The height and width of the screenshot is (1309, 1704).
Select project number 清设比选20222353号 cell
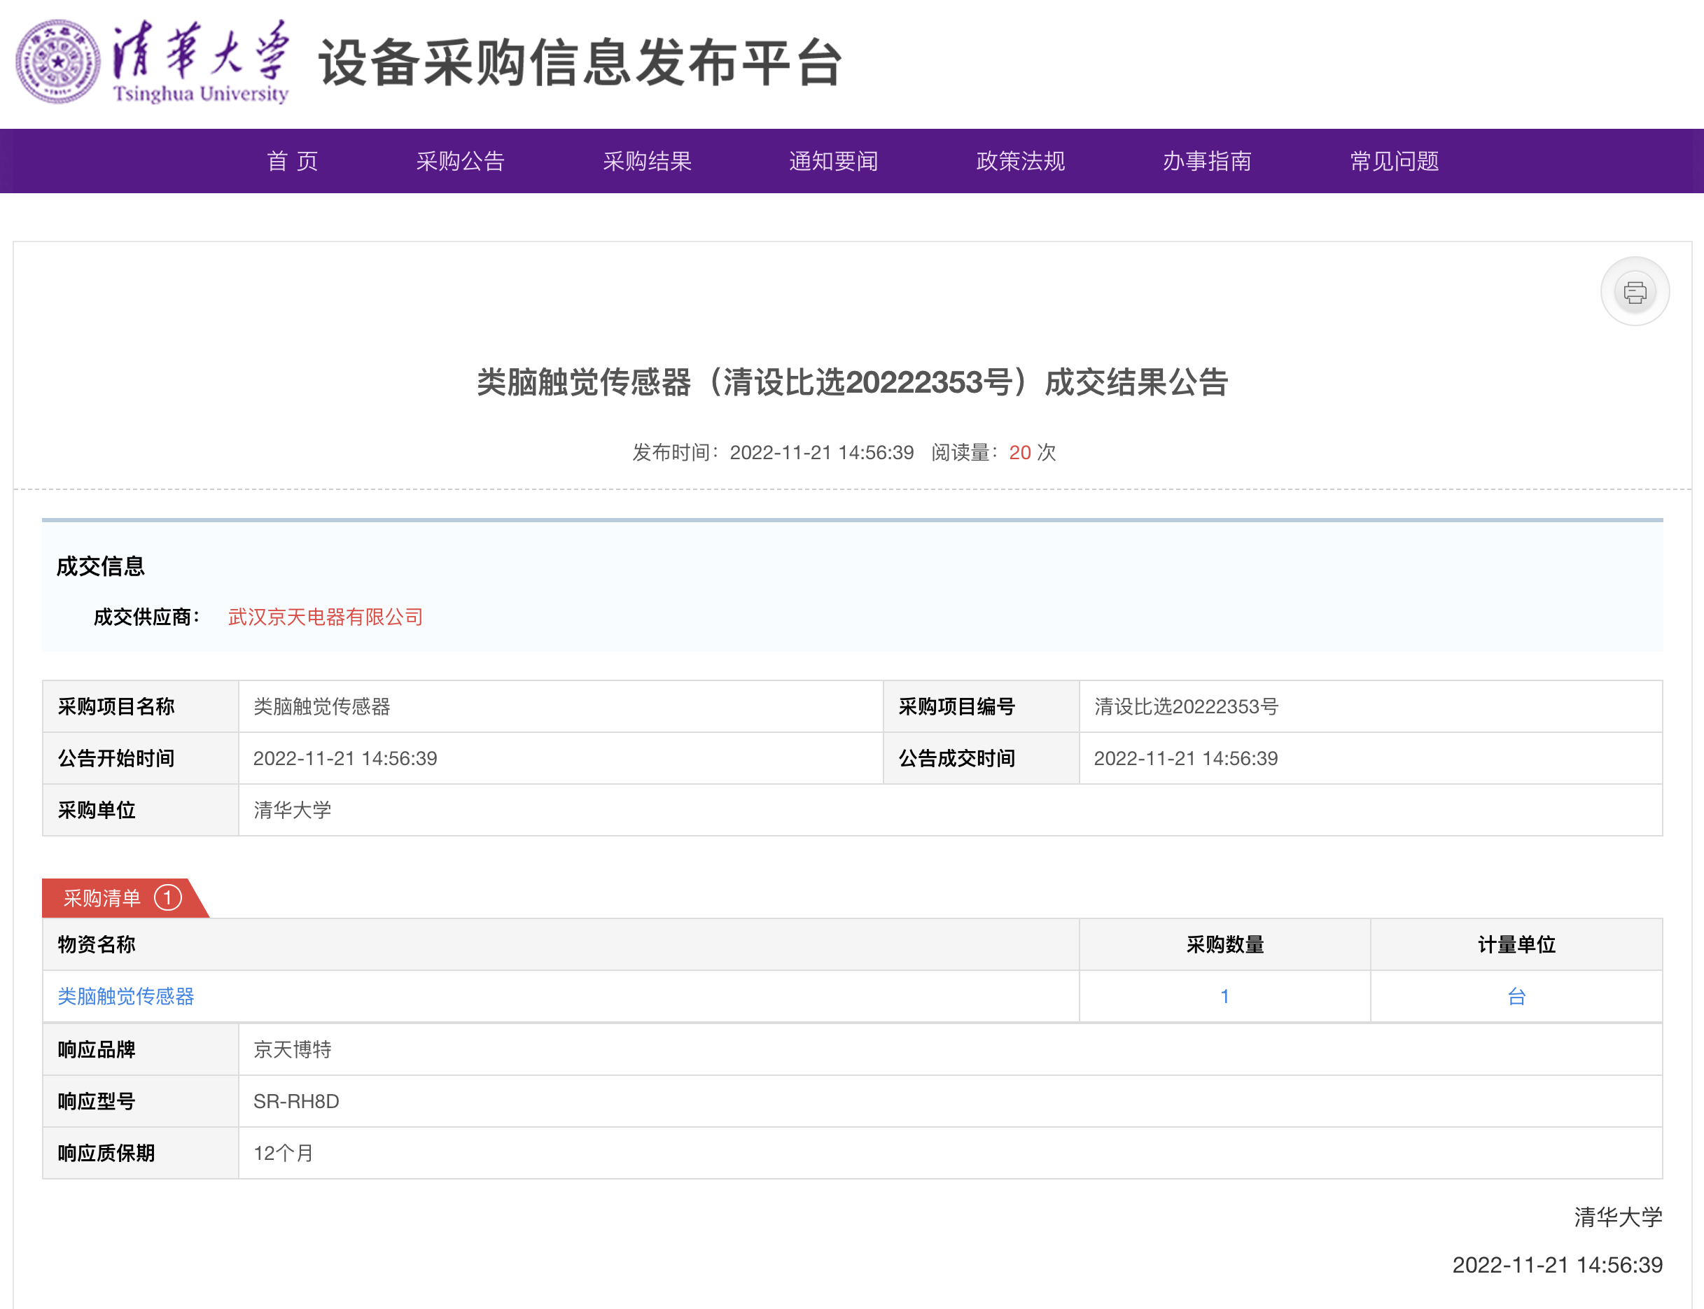(x=1370, y=706)
